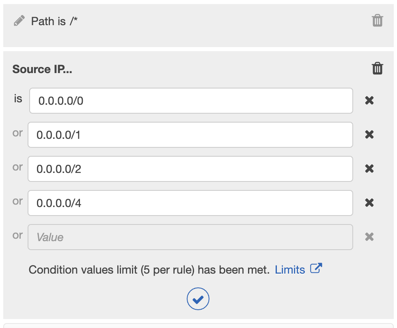Click into the 0.0.0.0/0 input field
The height and width of the screenshot is (328, 397).
191,101
